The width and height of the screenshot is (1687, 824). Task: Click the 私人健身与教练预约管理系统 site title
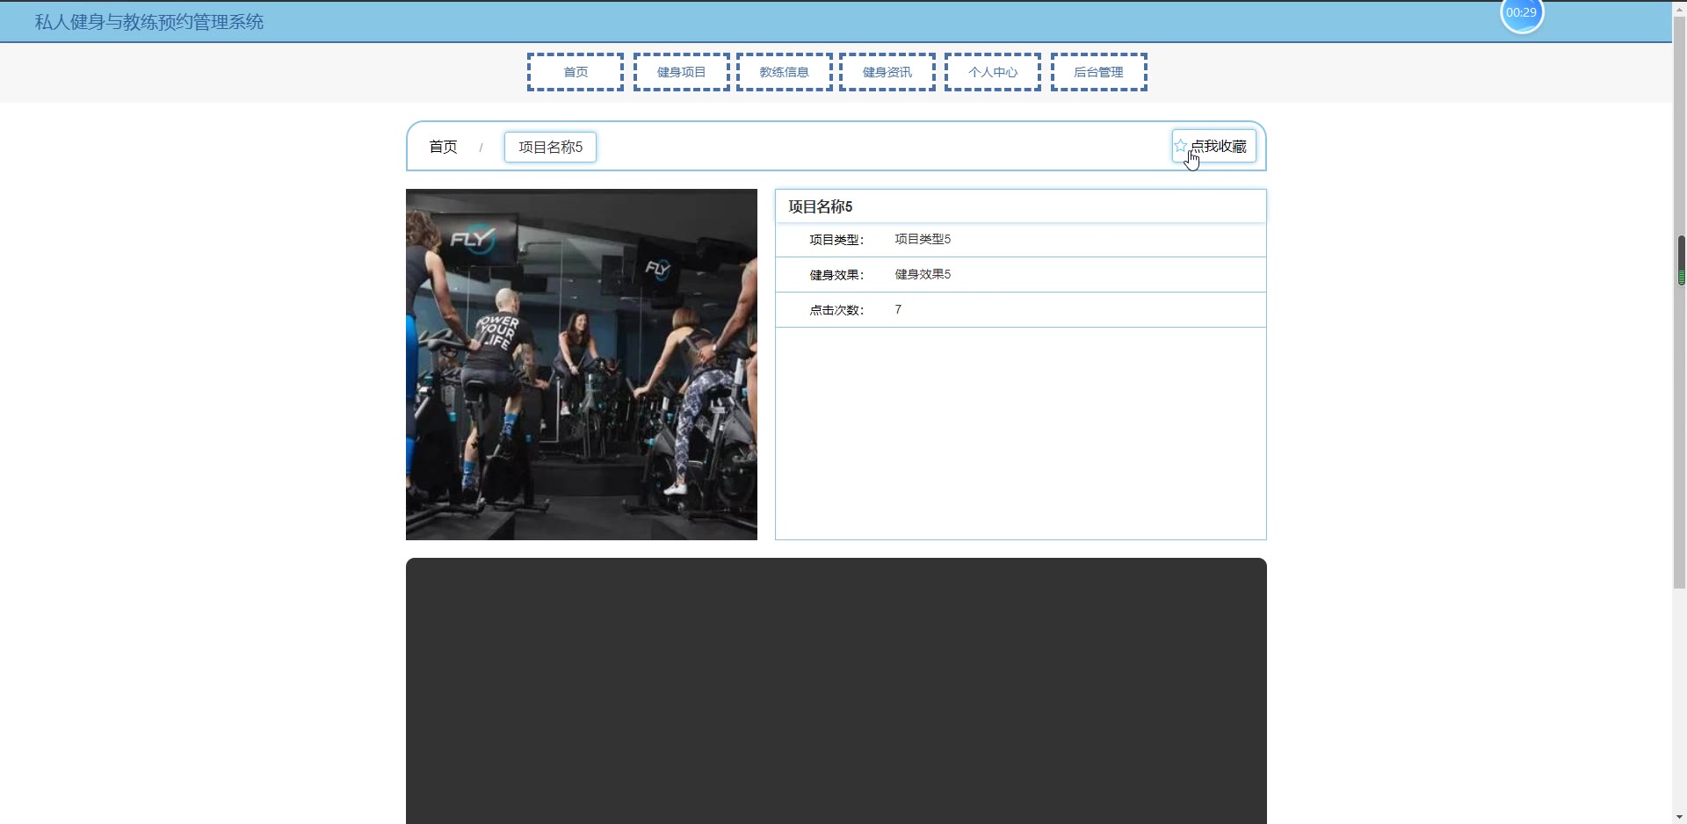[149, 22]
